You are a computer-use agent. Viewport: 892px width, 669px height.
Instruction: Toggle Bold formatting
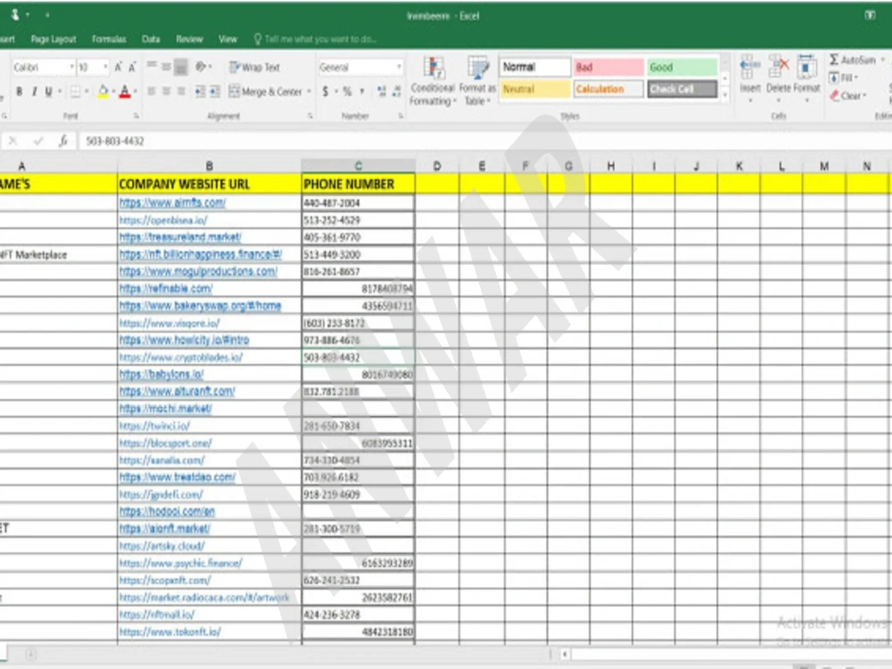click(x=20, y=92)
